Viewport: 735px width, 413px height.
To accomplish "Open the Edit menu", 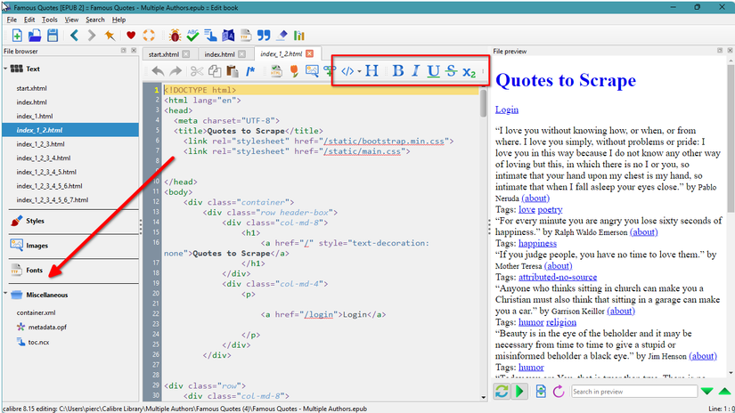I will pos(29,20).
